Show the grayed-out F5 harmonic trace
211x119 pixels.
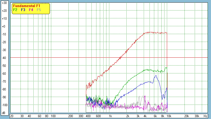point(39,10)
